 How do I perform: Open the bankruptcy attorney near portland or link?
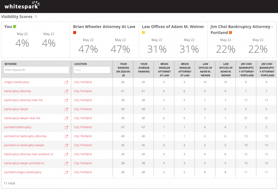point(29,154)
